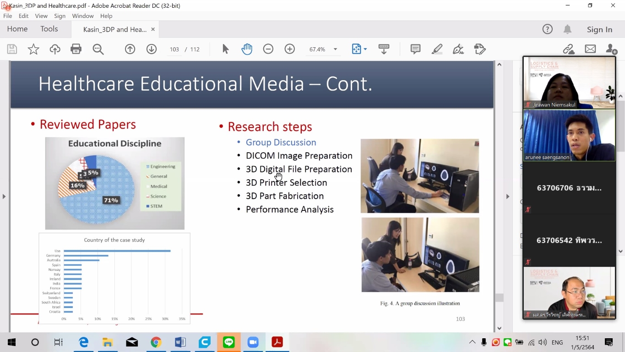The height and width of the screenshot is (352, 625).
Task: Zoom in with the plus icon
Action: [290, 49]
